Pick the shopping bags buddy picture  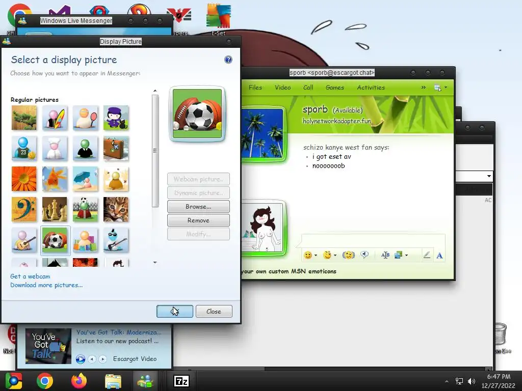tap(85, 240)
